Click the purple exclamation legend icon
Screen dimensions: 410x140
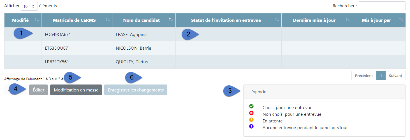click(251, 126)
